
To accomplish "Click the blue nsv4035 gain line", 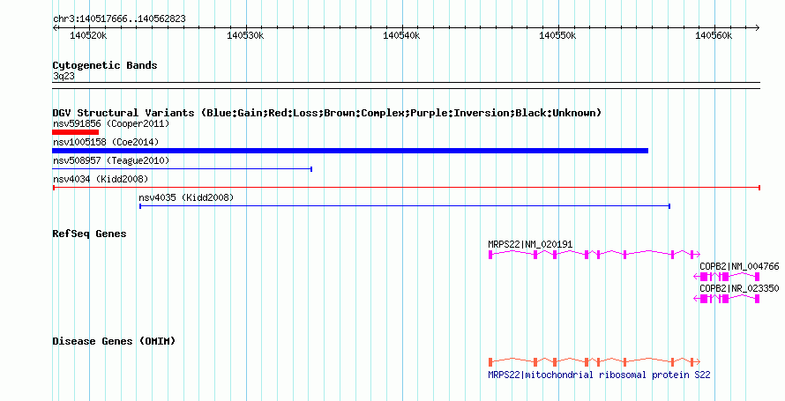I will click(x=405, y=206).
